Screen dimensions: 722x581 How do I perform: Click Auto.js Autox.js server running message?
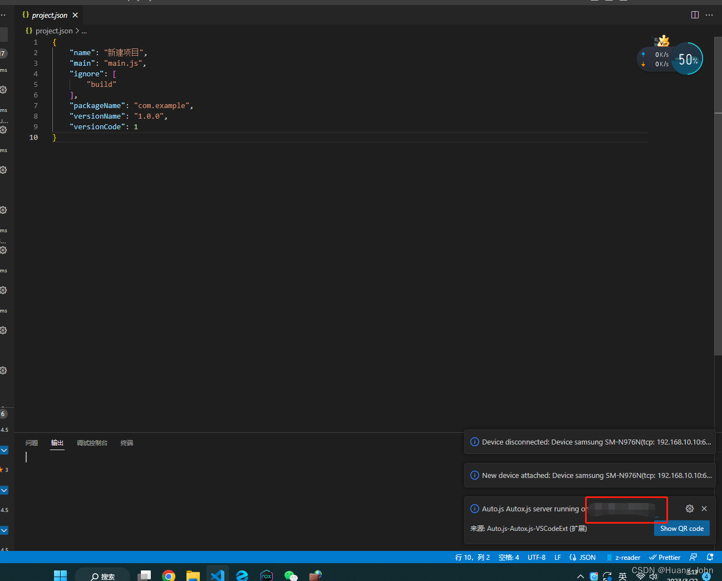(535, 509)
